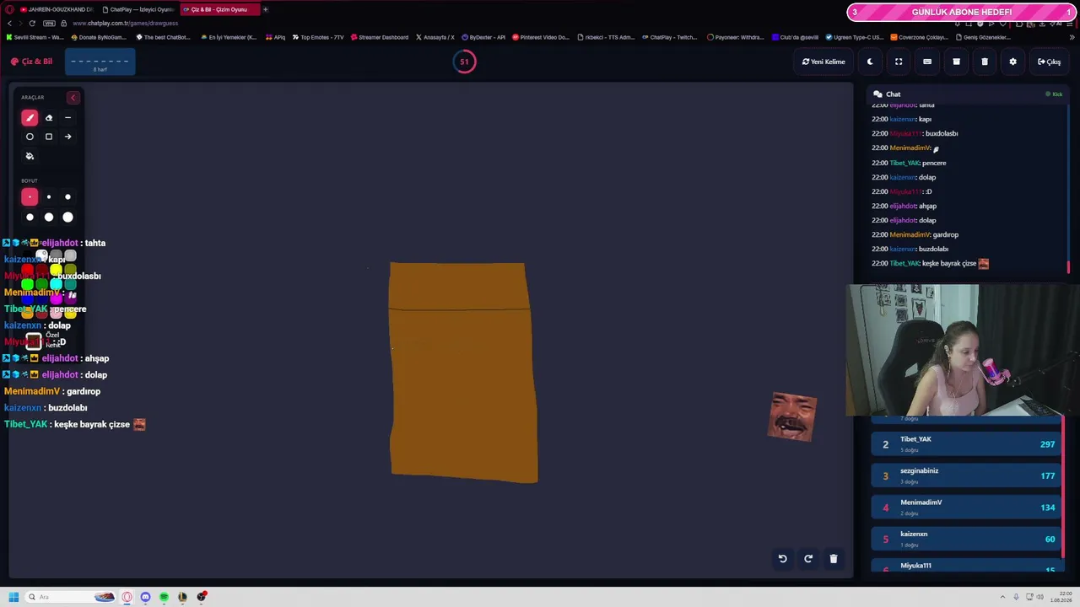1080x607 pixels.
Task: Exit the game via Çıkış
Action: [1049, 62]
